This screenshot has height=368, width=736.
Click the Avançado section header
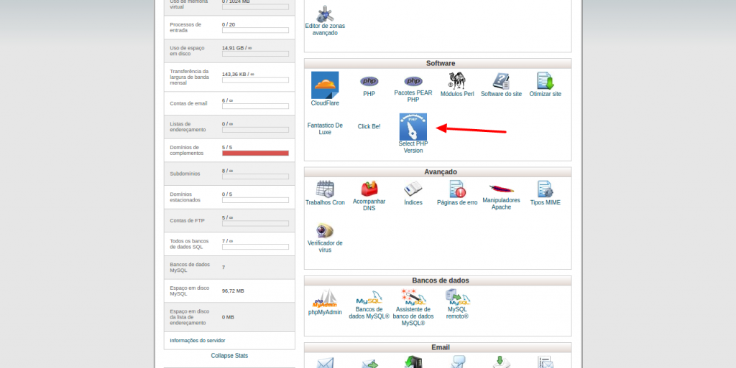(438, 172)
